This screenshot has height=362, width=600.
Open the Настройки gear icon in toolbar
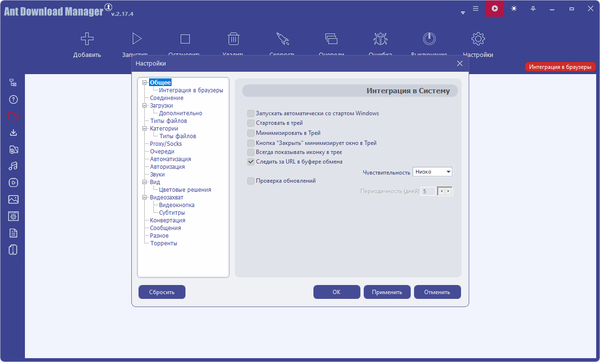click(x=478, y=39)
